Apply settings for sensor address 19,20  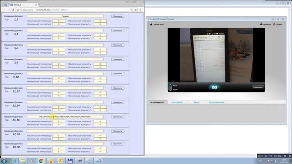(x=118, y=144)
